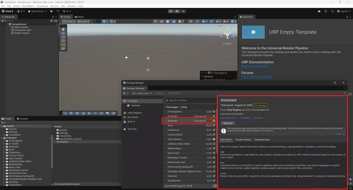
Task: Select the Burst package row
Action: pyautogui.click(x=190, y=125)
